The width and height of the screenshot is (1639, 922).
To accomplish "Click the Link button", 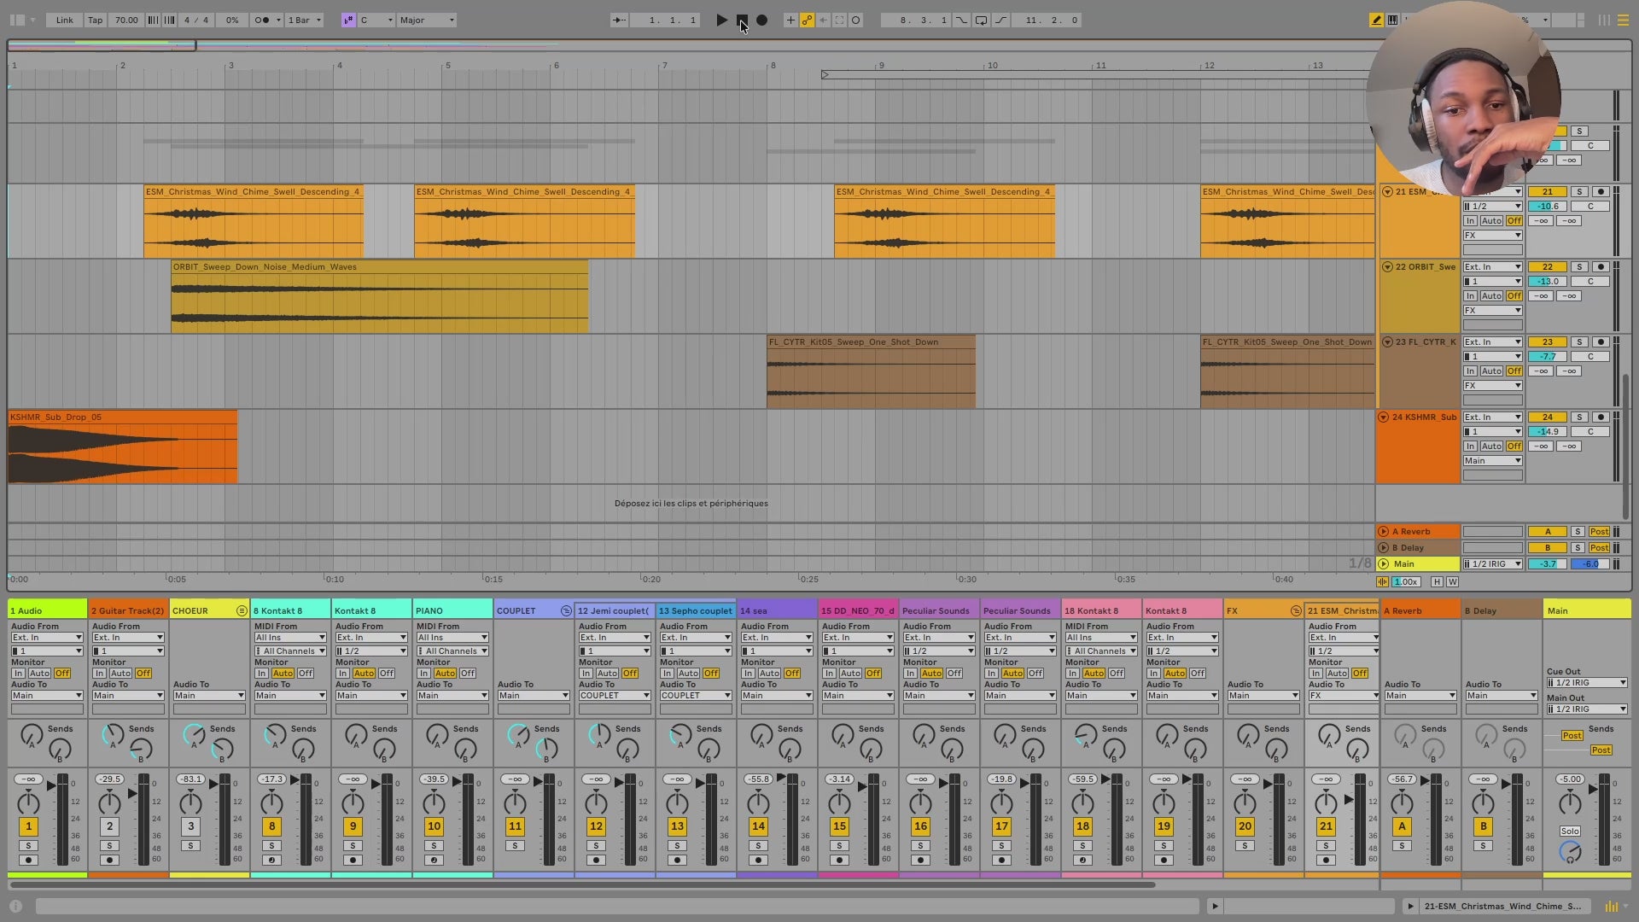I will 65,20.
